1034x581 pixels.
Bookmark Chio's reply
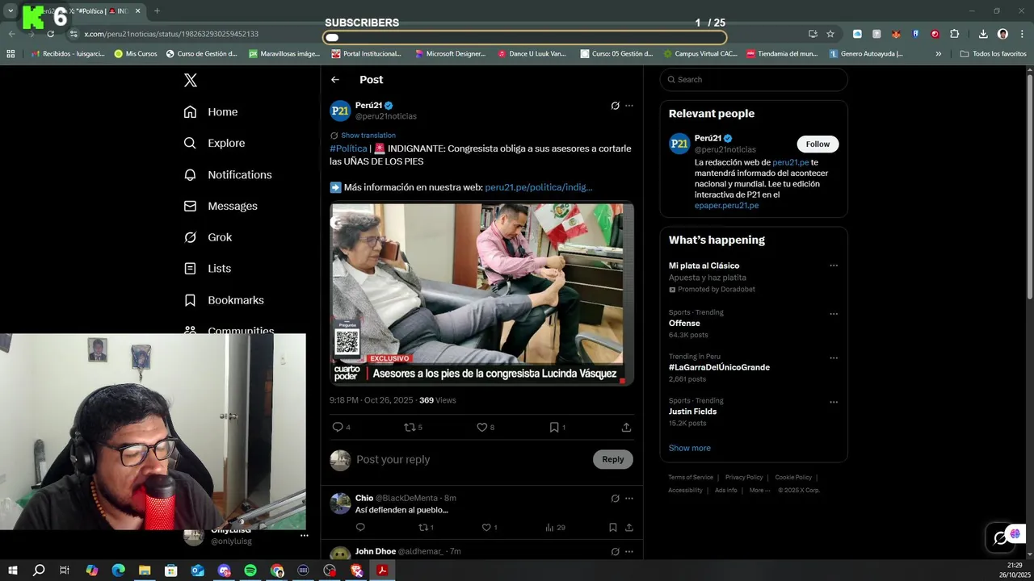(613, 527)
